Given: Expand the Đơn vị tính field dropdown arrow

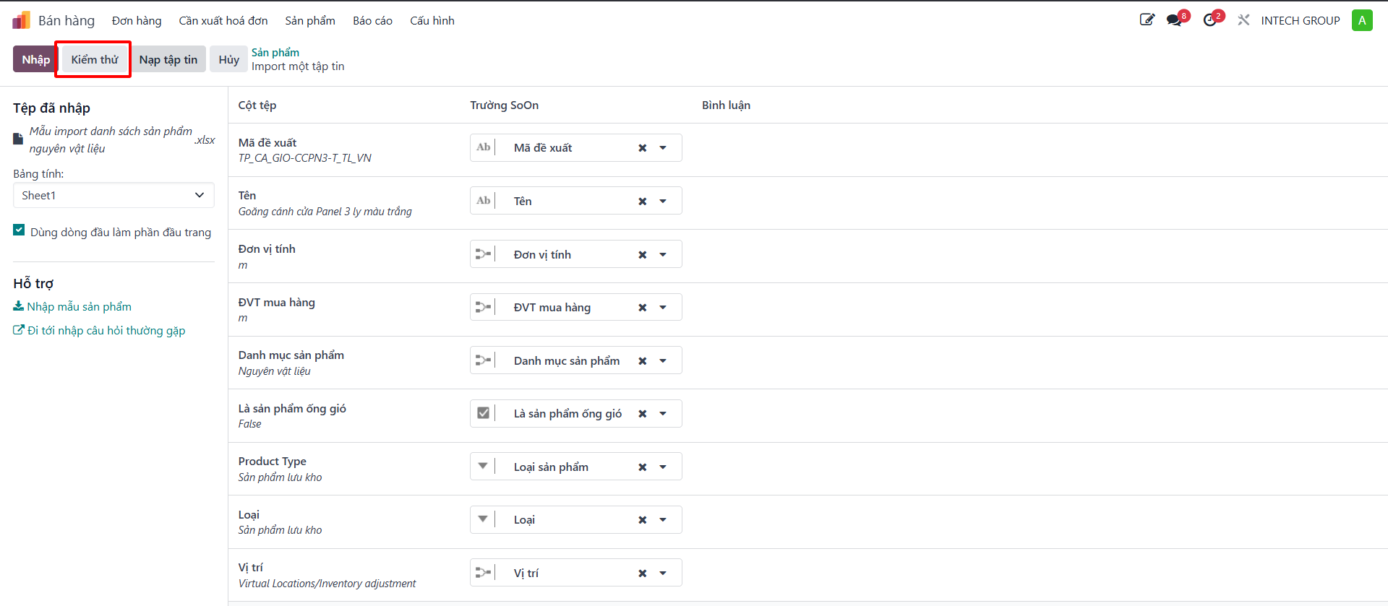Looking at the screenshot, I should point(663,255).
